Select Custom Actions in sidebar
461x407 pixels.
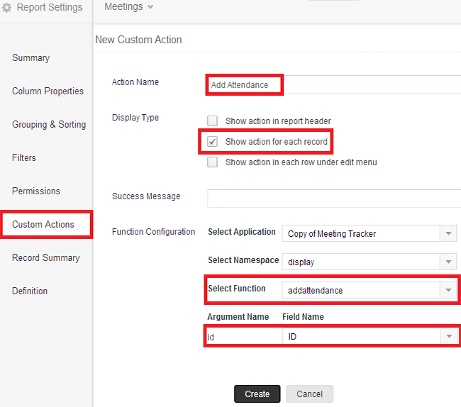43,225
